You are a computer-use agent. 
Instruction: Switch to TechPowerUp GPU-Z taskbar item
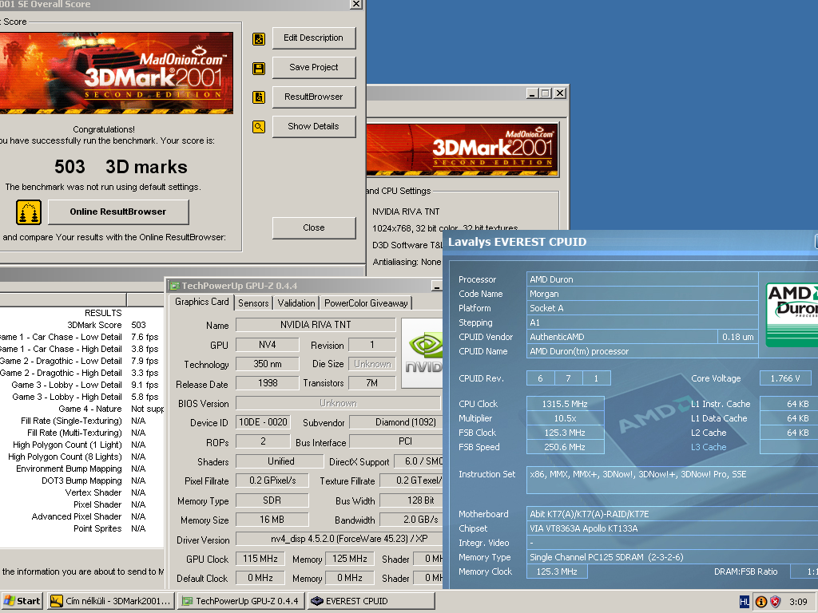241,601
